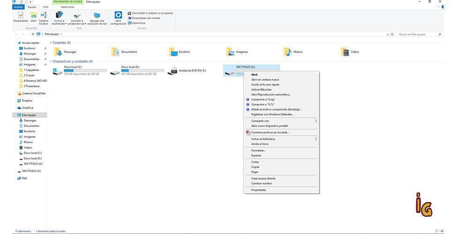Click Conectar a unidad de red
Viewport: 457px width, 234px height.
77,18
